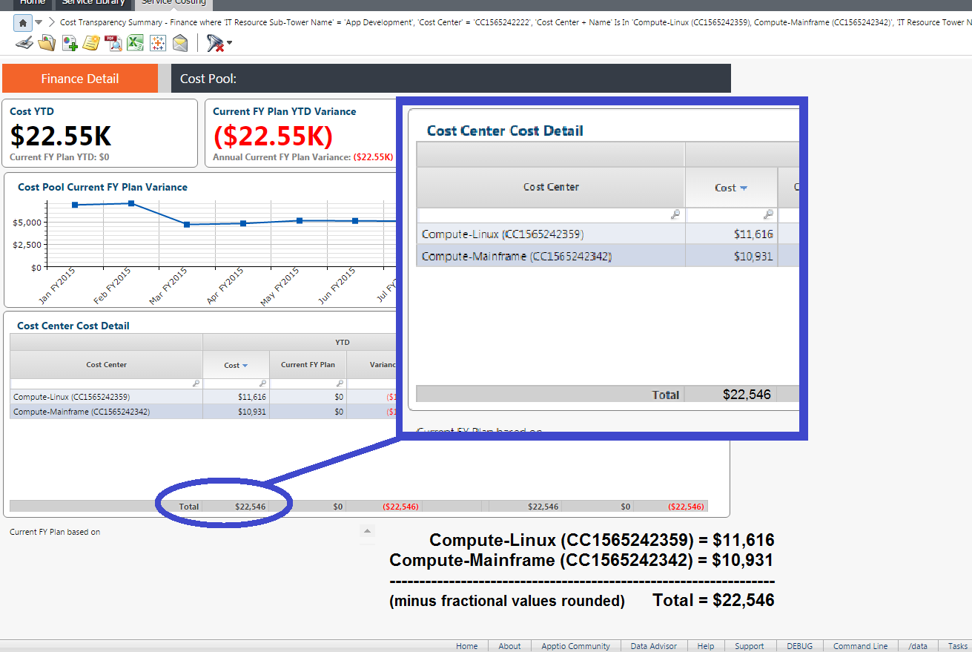The width and height of the screenshot is (972, 652).
Task: Select the Compute-Linux cost center row
Action: [x=72, y=397]
